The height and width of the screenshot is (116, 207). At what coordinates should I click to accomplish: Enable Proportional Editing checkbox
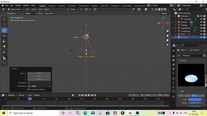pyautogui.click(x=28, y=90)
